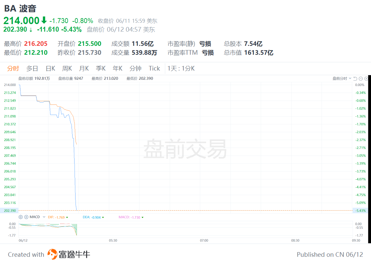Select the 月K monthly chart tab
The width and height of the screenshot is (371, 265).
84,68
